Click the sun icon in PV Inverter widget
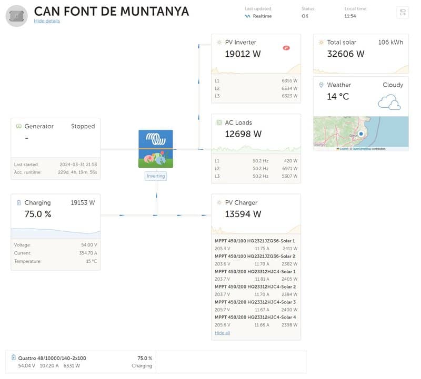 219,43
